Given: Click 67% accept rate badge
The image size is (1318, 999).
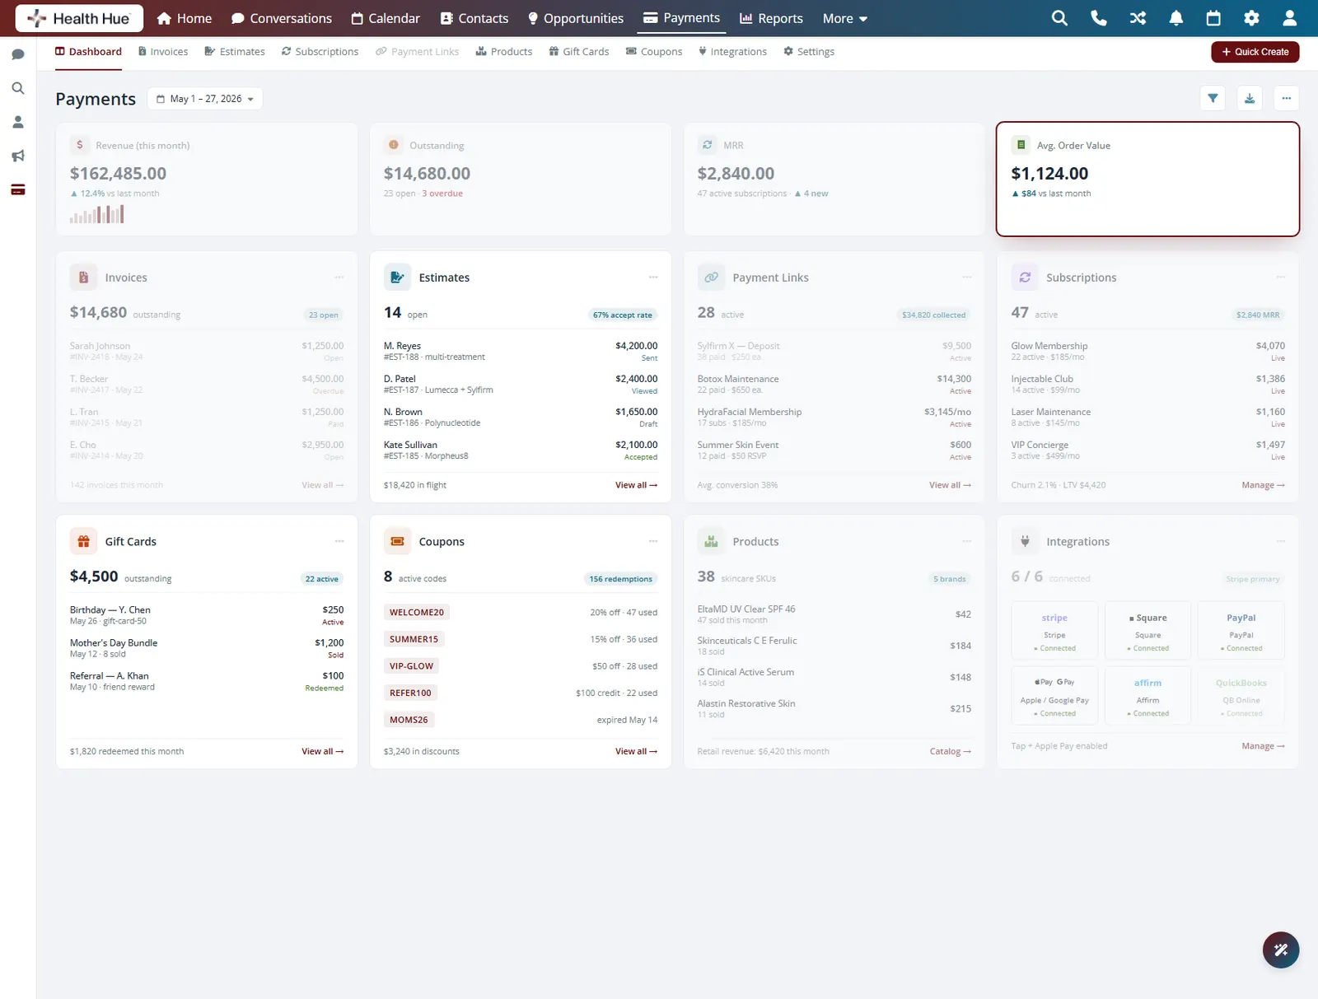Looking at the screenshot, I should pyautogui.click(x=623, y=315).
